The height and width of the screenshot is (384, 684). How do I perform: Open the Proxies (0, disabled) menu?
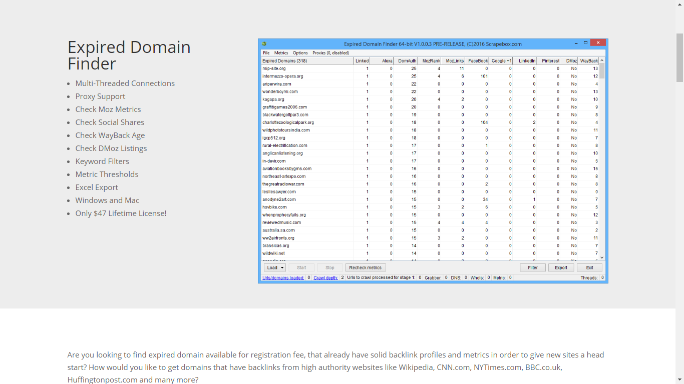(x=331, y=53)
